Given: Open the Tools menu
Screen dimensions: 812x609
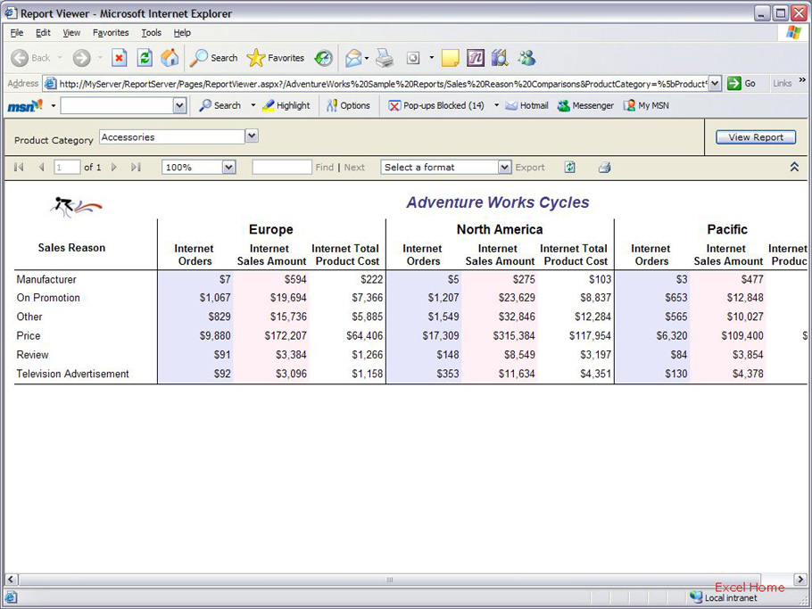Looking at the screenshot, I should pos(151,33).
